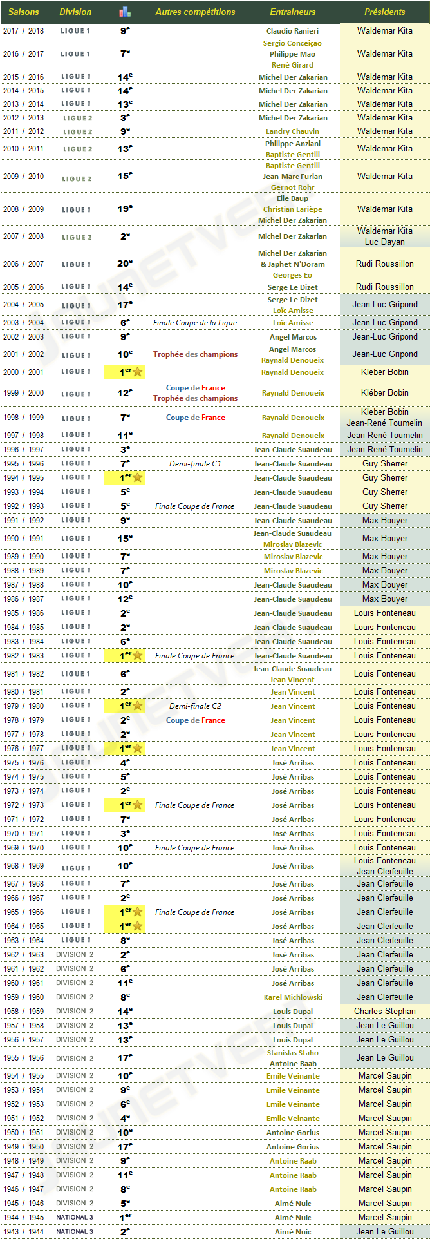Click the Ligue 2 logo in the 2009/2010 row
The image size is (430, 1239).
click(76, 179)
